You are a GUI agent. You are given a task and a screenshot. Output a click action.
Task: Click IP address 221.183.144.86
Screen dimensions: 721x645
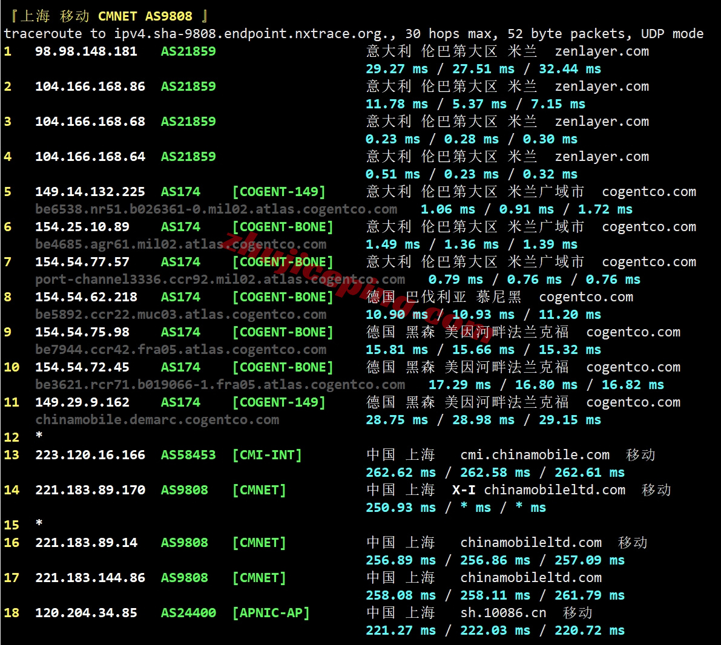tap(90, 577)
